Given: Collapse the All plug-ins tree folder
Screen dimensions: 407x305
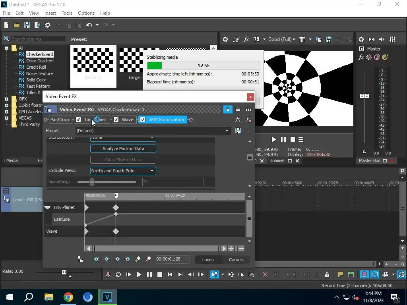Looking at the screenshot, I should point(6,48).
